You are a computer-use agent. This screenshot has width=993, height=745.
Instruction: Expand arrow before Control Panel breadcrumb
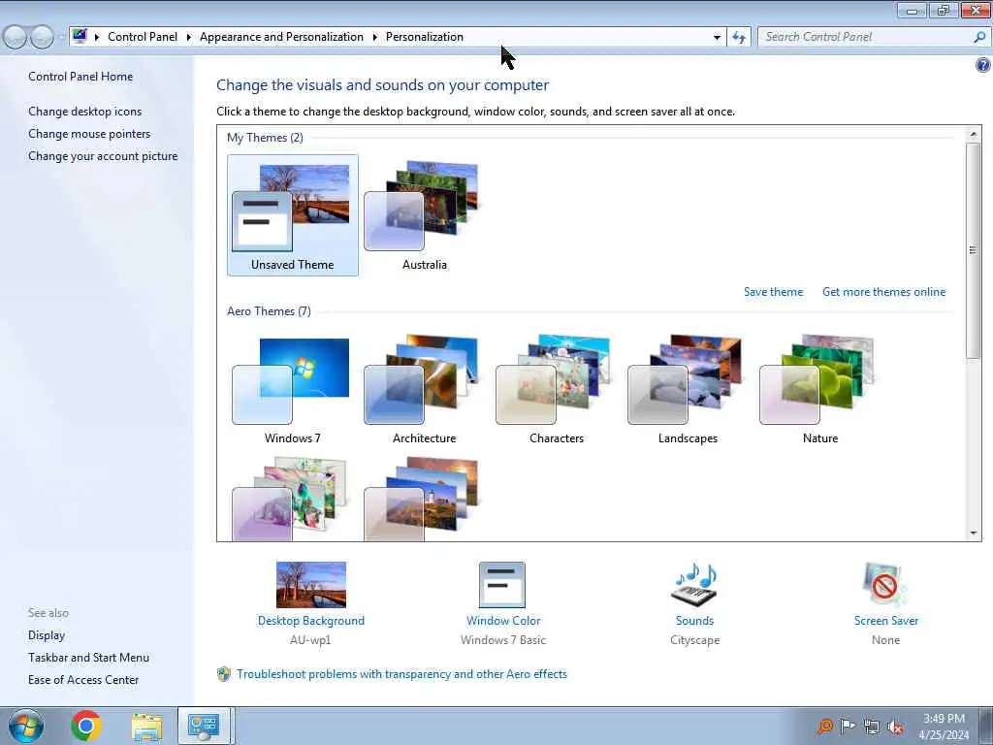tap(97, 38)
